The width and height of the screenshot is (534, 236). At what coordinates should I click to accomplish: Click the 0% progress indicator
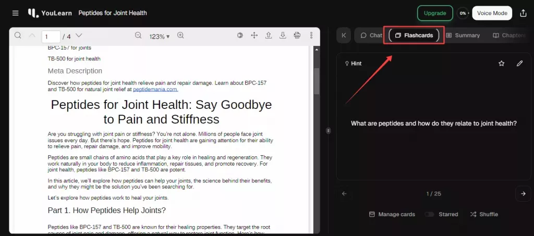(463, 13)
